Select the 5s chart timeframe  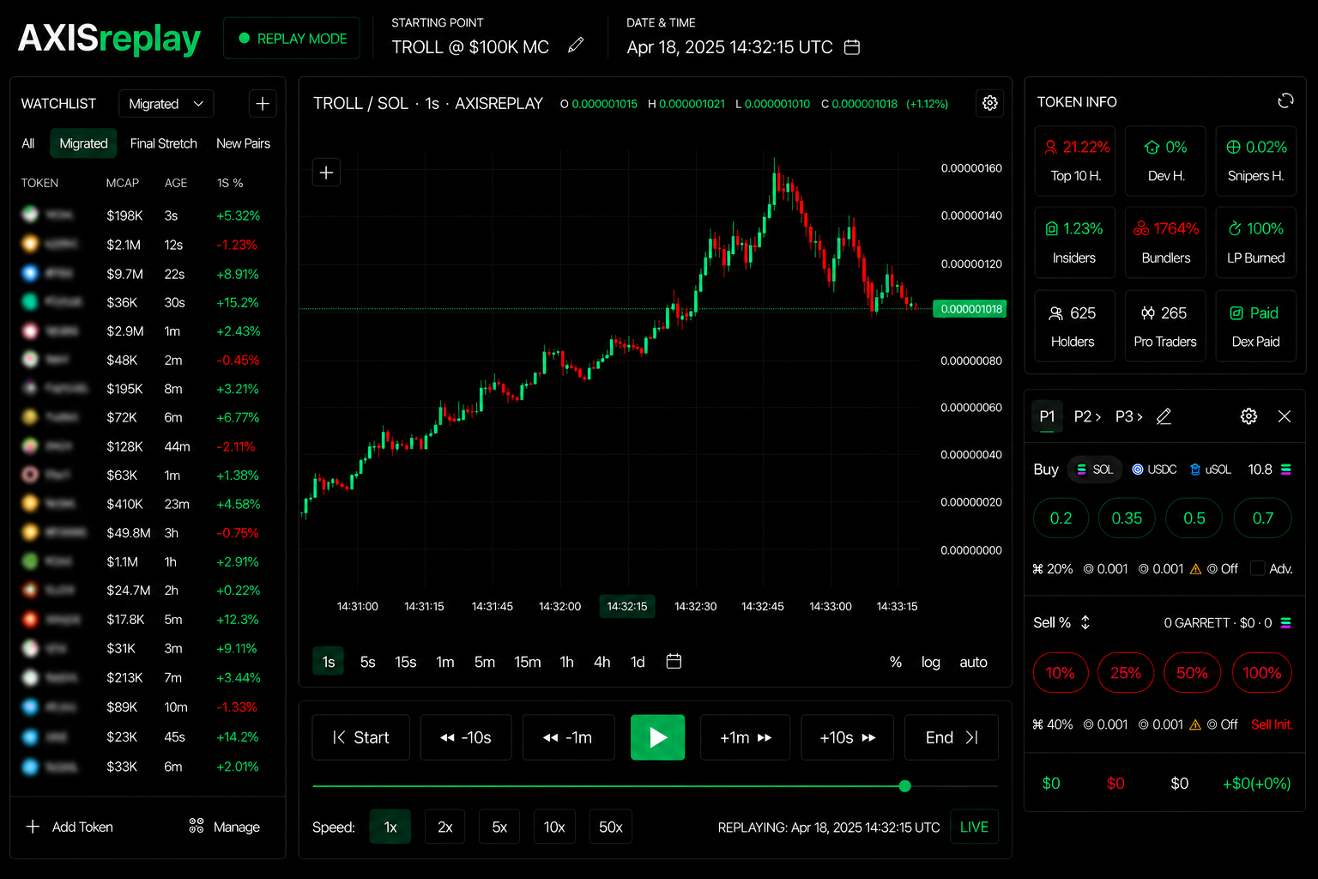pos(367,662)
